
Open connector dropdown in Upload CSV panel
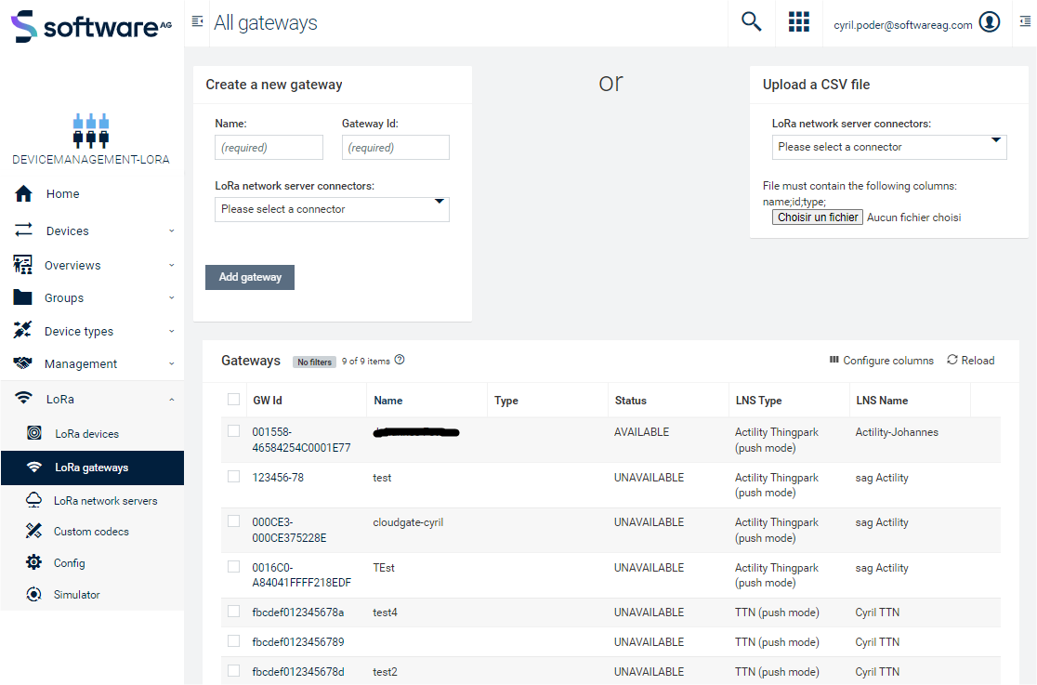click(889, 147)
